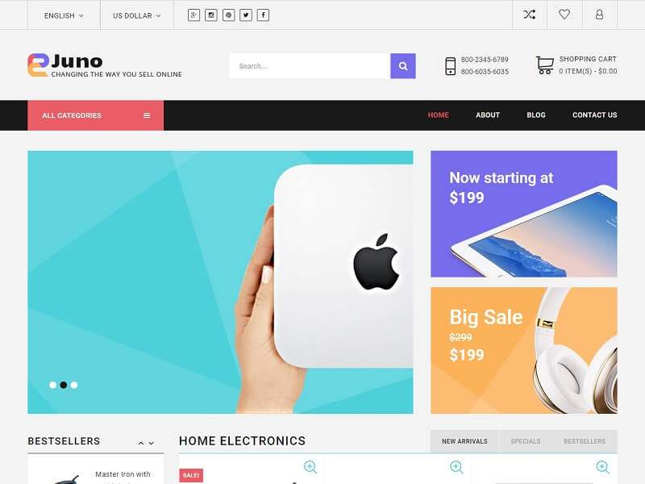
Task: Open the shopping cart icon
Action: click(545, 65)
